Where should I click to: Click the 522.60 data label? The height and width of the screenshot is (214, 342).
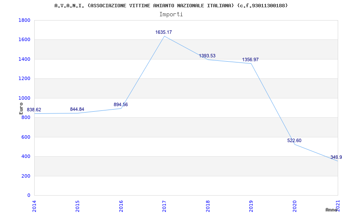[x=294, y=141]
